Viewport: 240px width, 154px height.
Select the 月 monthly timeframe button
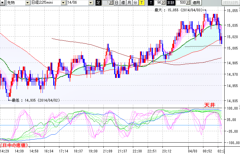coord(129,3)
